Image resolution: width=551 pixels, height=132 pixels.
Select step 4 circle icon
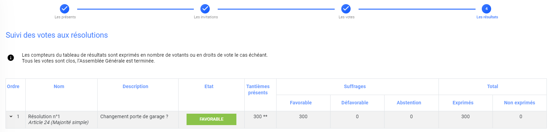click(x=486, y=9)
